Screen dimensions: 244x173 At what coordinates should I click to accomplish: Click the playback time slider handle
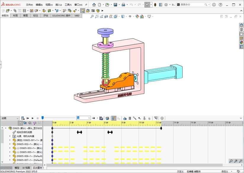point(43,118)
